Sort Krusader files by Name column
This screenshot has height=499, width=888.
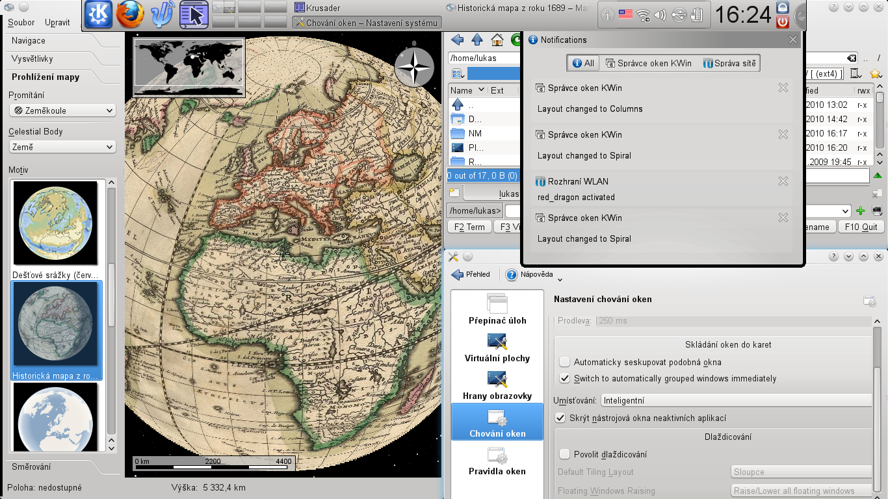467,90
